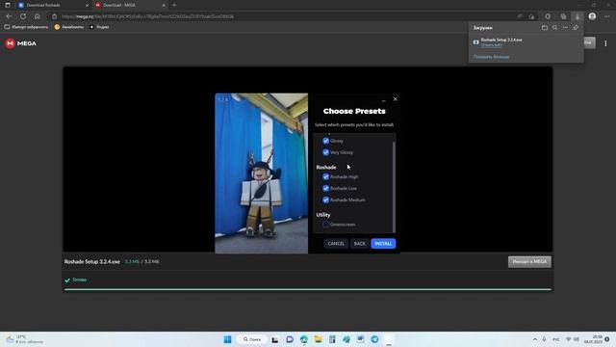Open the Chat app on taskbar
The height and width of the screenshot is (347, 616).
(290, 339)
